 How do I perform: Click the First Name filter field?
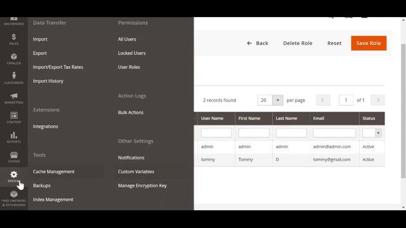254,133
